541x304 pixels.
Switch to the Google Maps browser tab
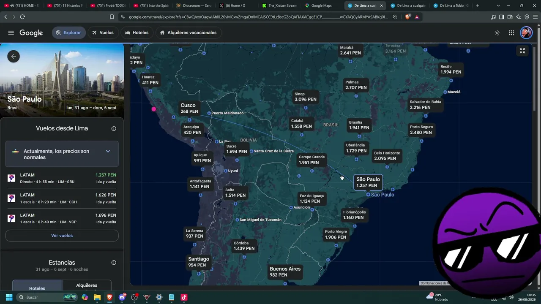click(x=321, y=5)
